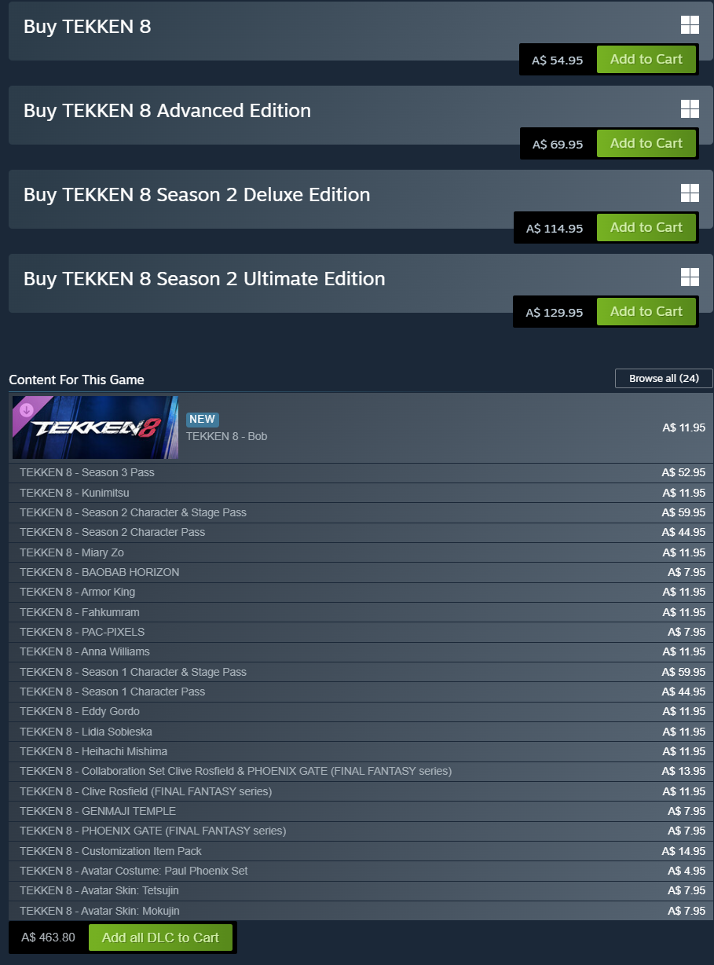Add TEKKEN 8 base game to cart
This screenshot has height=965, width=714.
[646, 60]
